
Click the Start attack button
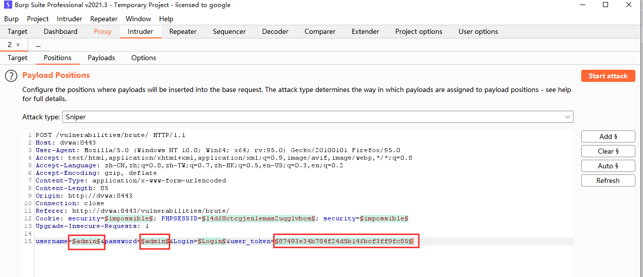pyautogui.click(x=608, y=76)
